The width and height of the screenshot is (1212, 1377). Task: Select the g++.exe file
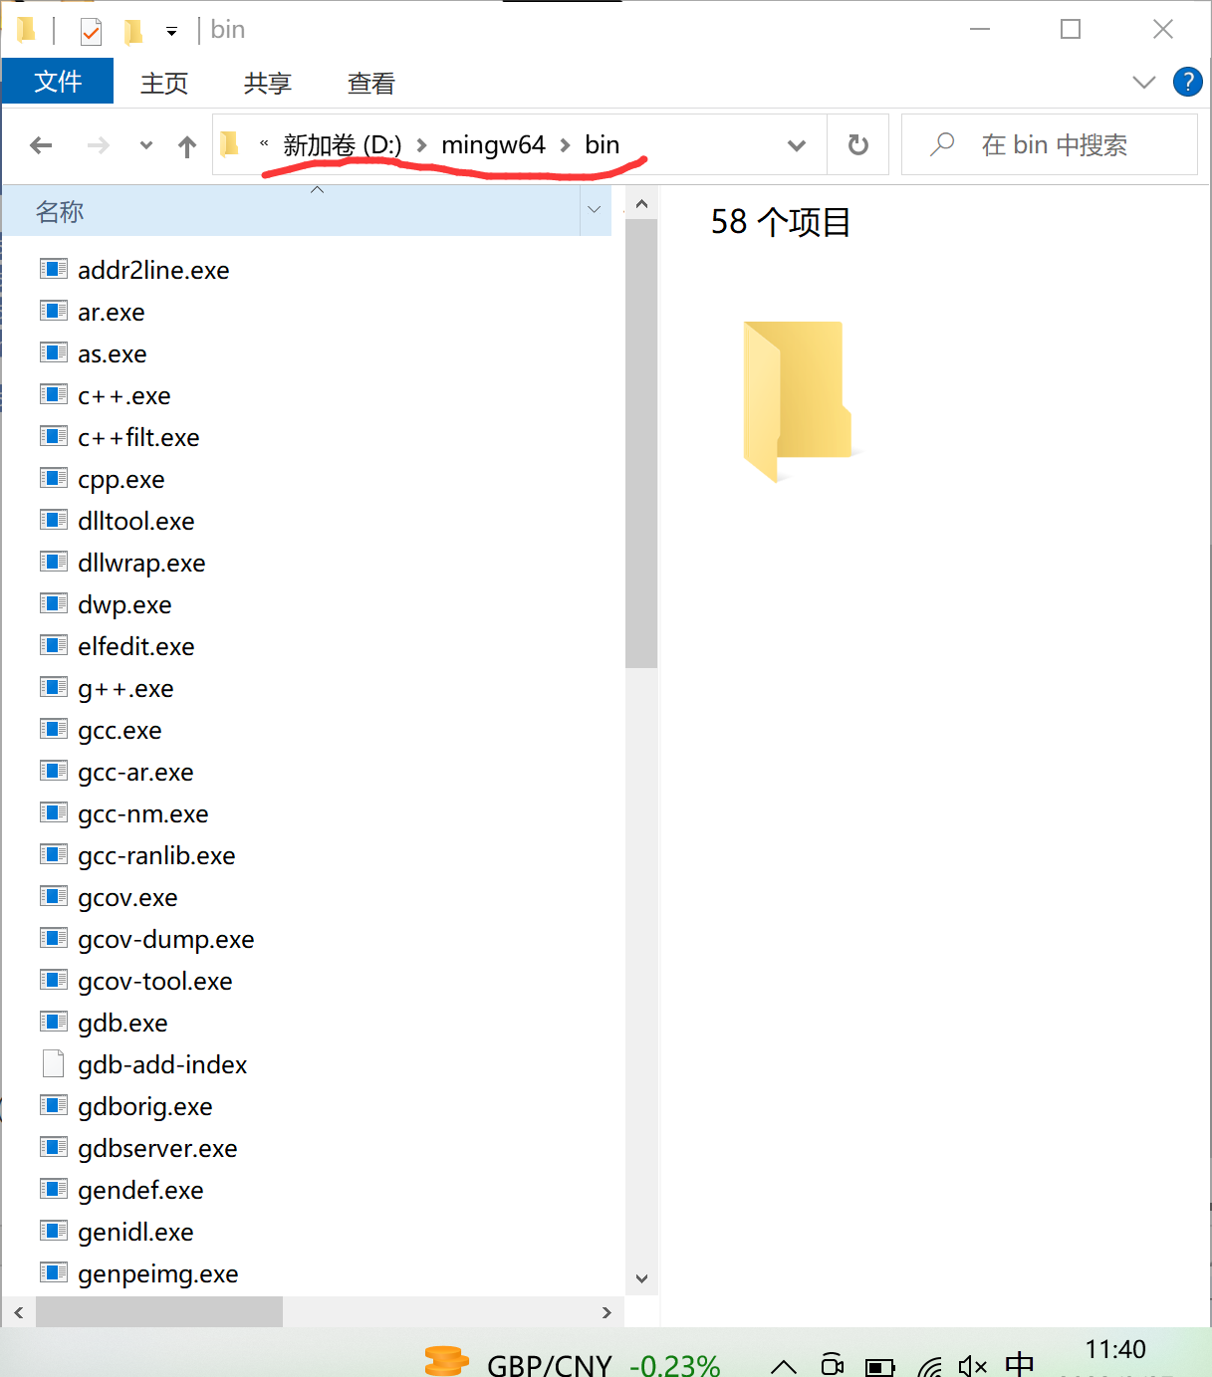click(125, 689)
